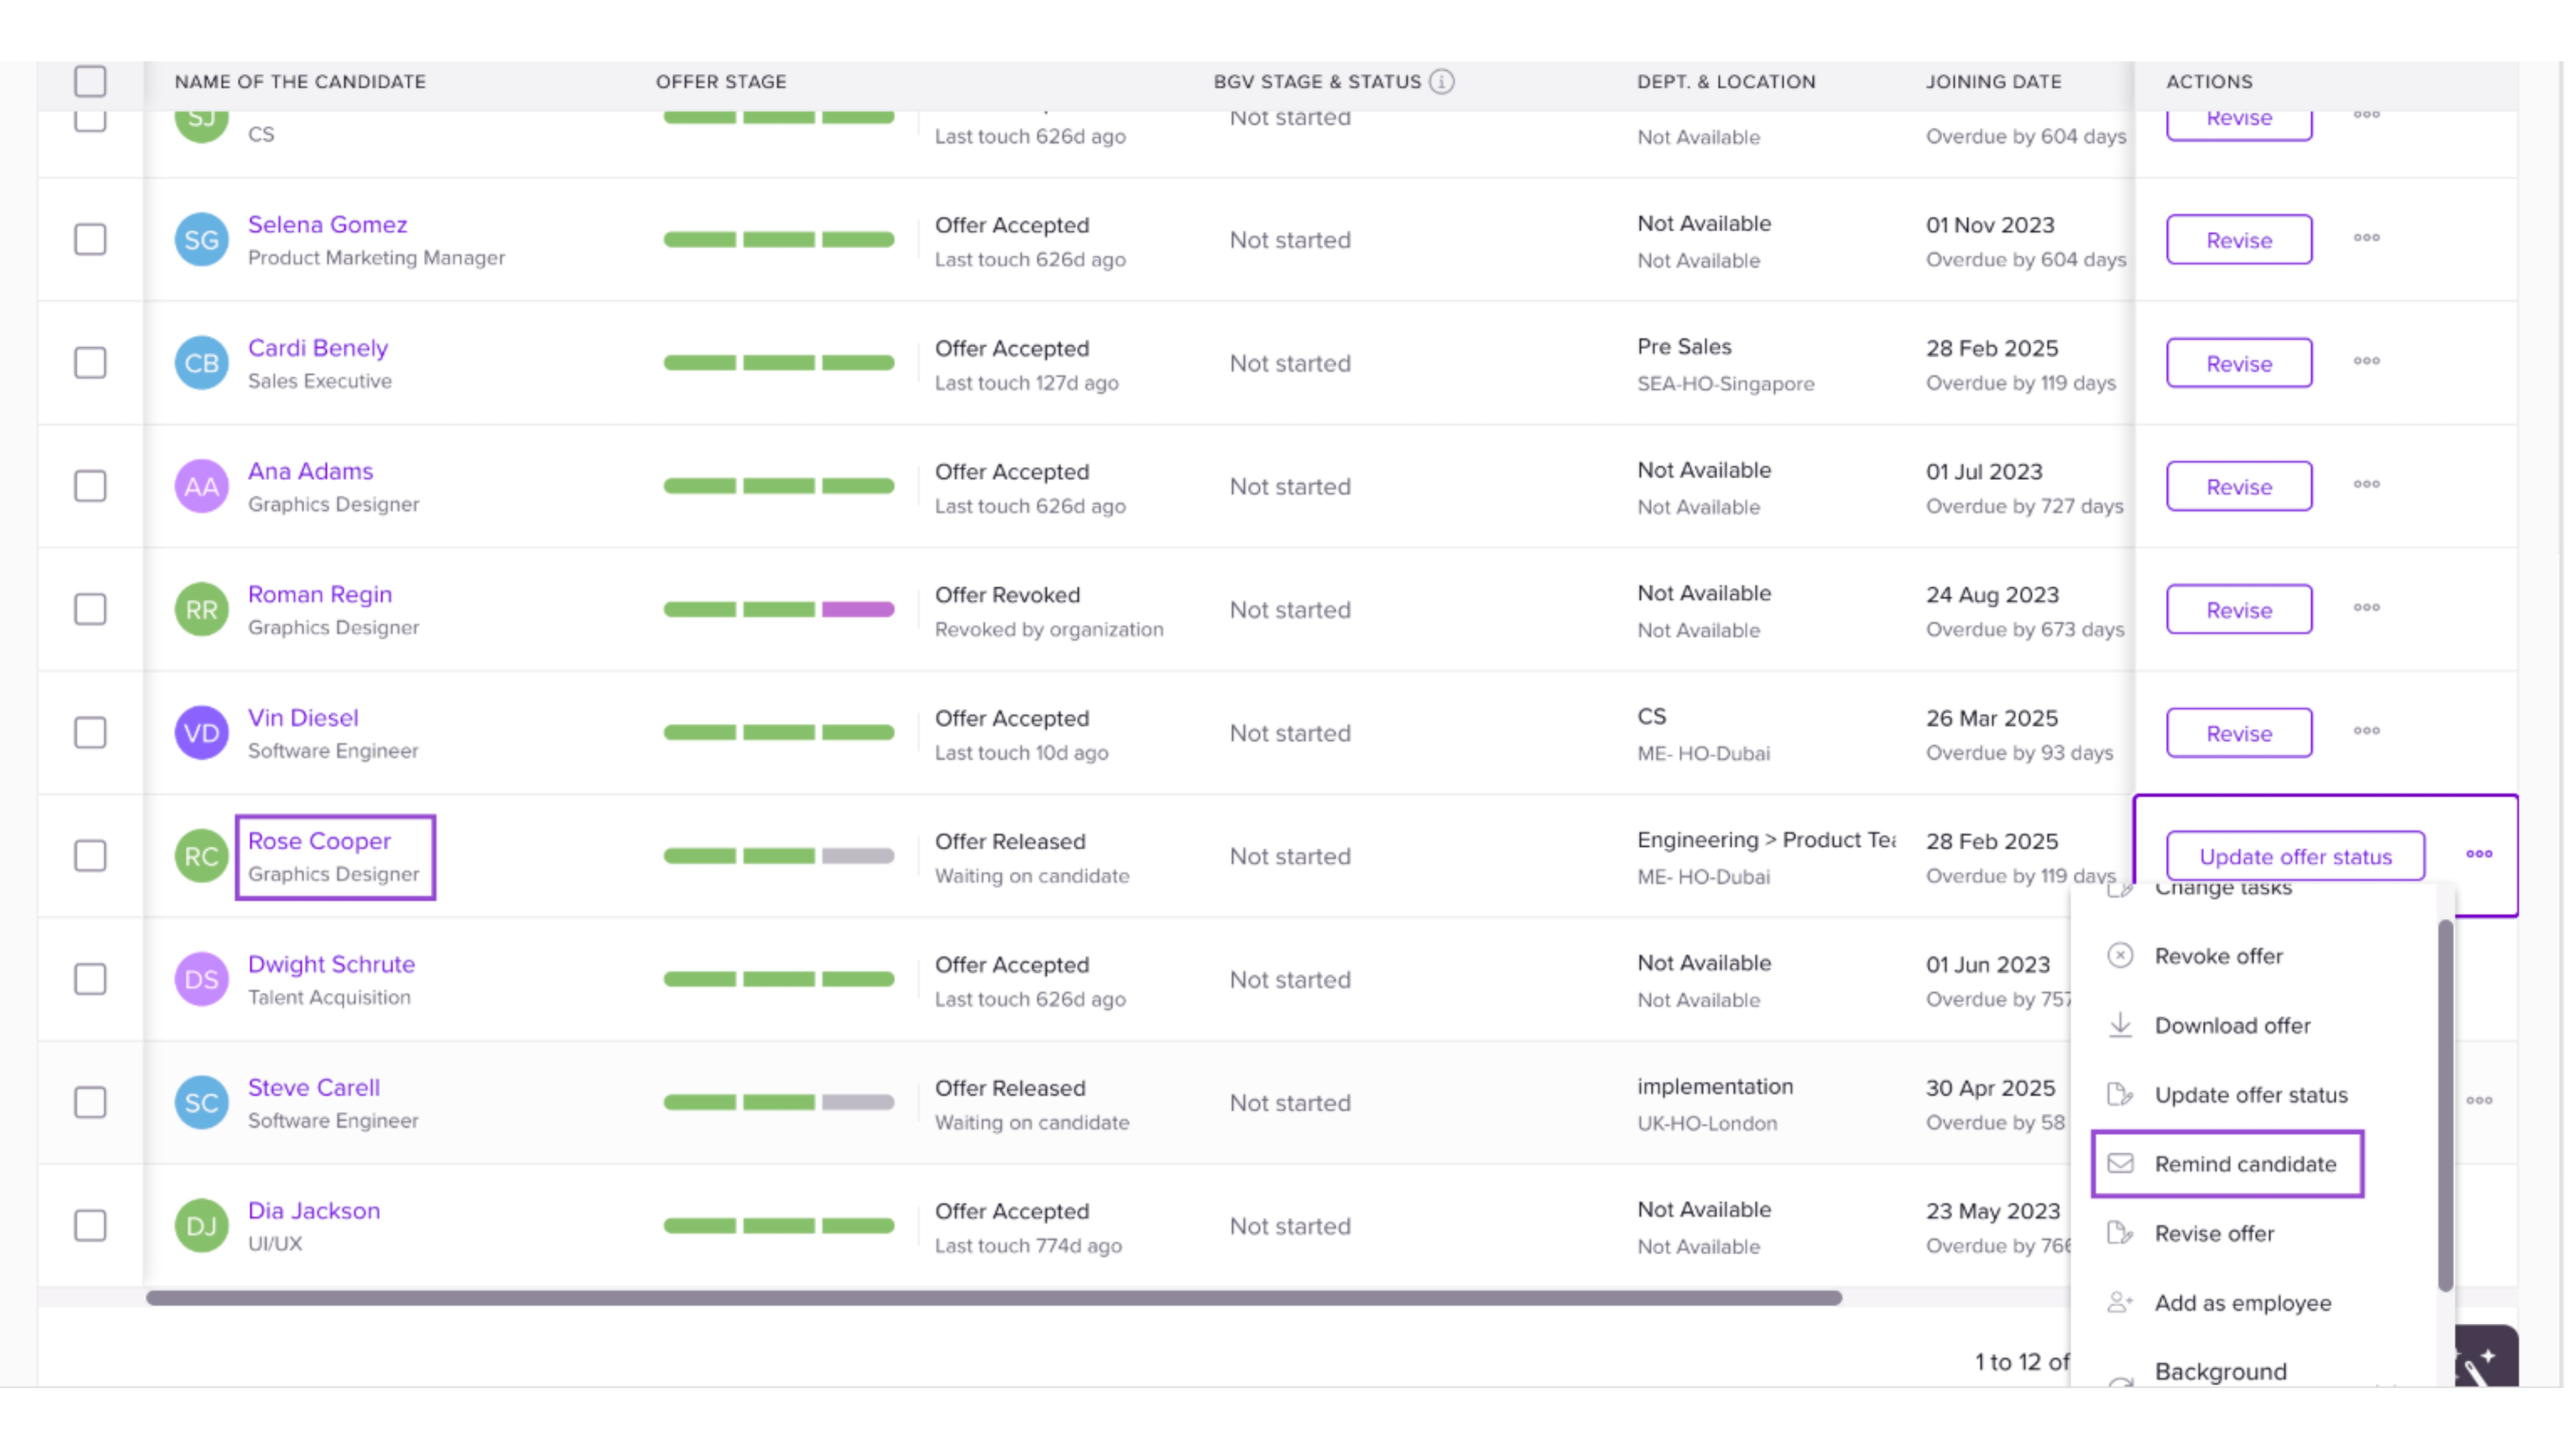Open three-dot menu for Steve Carell
2576x1449 pixels.
point(2478,1100)
